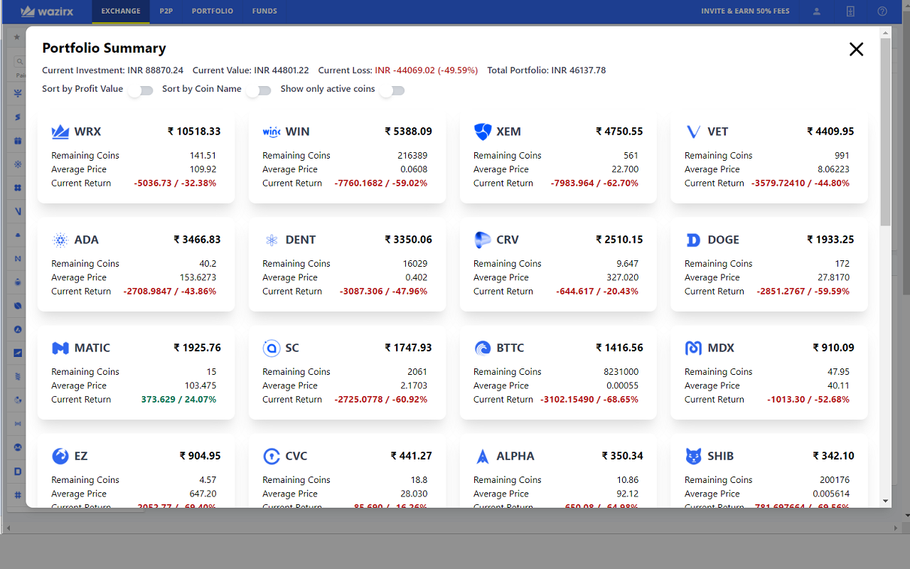
Task: Click SC average price 2.1703
Action: pos(414,386)
